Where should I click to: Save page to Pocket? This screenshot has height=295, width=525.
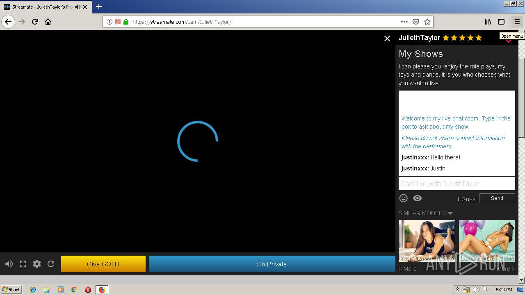click(416, 22)
